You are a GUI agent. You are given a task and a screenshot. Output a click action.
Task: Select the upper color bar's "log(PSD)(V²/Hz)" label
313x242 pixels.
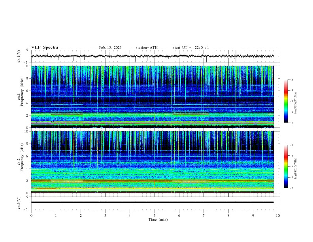(296, 103)
